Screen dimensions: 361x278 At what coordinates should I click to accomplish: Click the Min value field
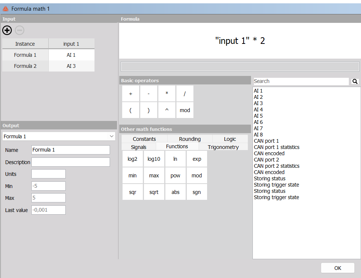click(x=48, y=186)
